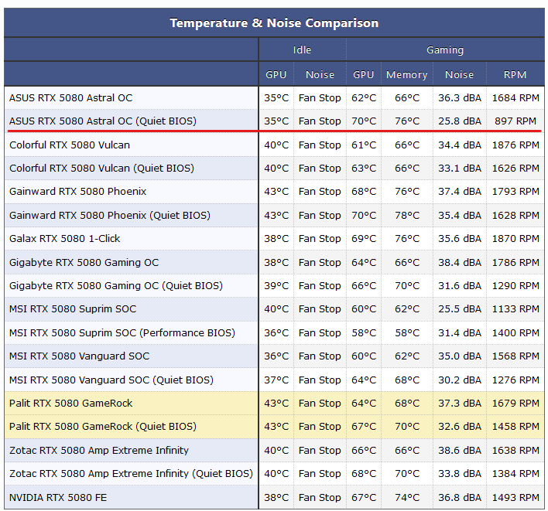The image size is (548, 511).
Task: Click the '35.0 dBA' noise value
Action: tap(460, 356)
